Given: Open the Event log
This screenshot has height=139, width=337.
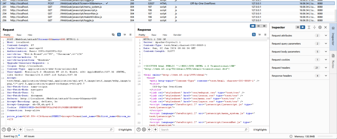Looking at the screenshot, I should [x=11, y=136].
